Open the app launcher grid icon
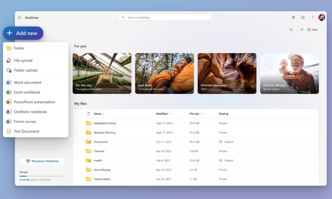Screen dimensions: 332x199 point(19,18)
